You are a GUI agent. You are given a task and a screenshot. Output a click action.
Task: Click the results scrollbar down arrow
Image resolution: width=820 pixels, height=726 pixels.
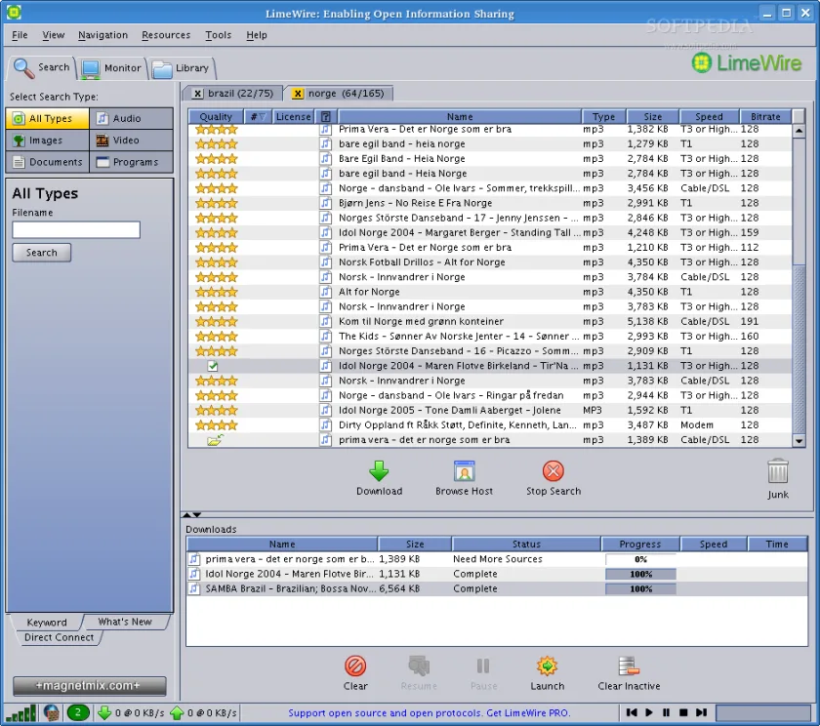[799, 441]
